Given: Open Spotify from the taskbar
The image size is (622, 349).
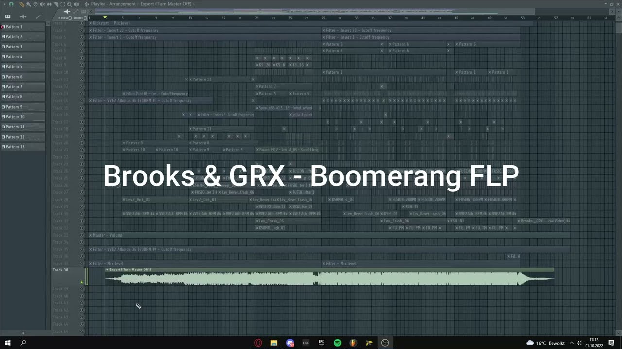Looking at the screenshot, I should point(337,343).
